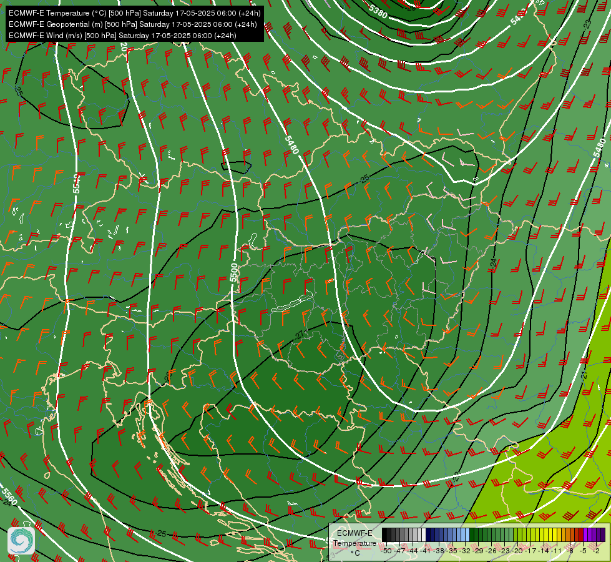611x562 pixels.
Task: Click the -21 isotherm label
Action: tap(584, 375)
